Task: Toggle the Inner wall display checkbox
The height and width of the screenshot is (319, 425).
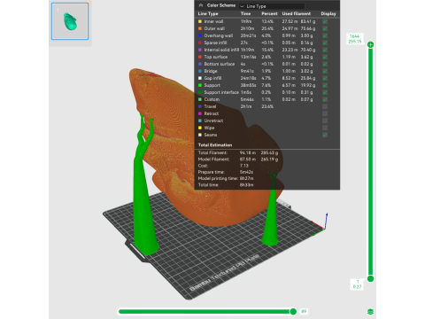Action: [x=325, y=21]
